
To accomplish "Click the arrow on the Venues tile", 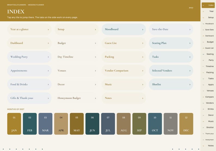I will point(95,71).
